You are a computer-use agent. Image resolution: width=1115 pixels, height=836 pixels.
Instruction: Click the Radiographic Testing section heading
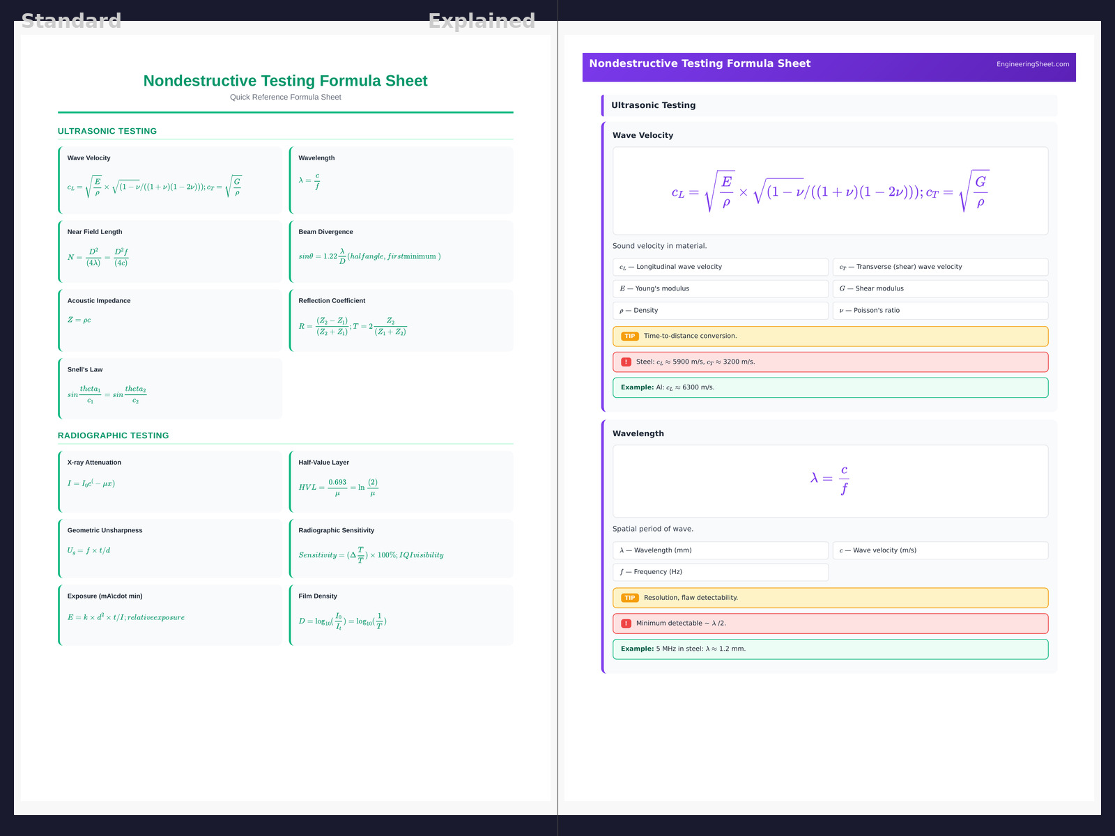[x=114, y=435]
